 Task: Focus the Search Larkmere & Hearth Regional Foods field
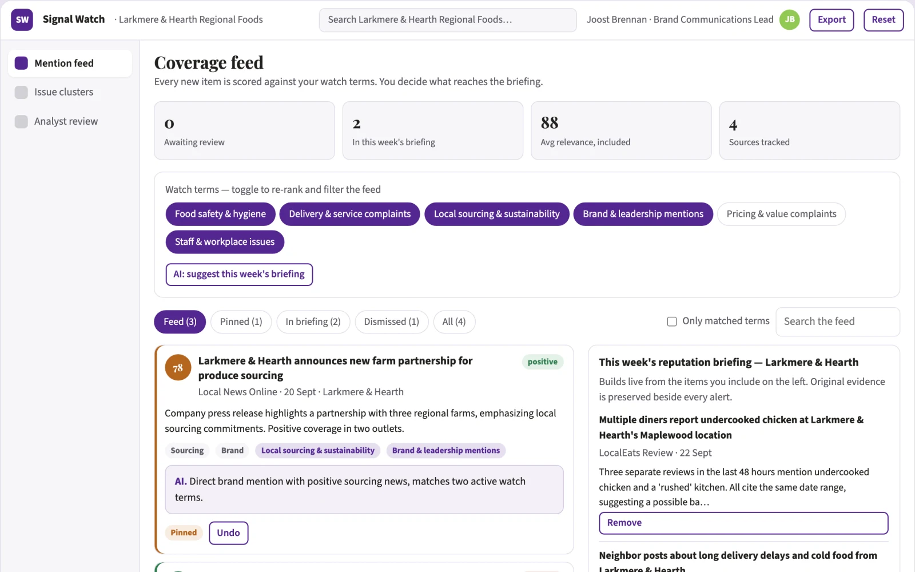click(448, 20)
